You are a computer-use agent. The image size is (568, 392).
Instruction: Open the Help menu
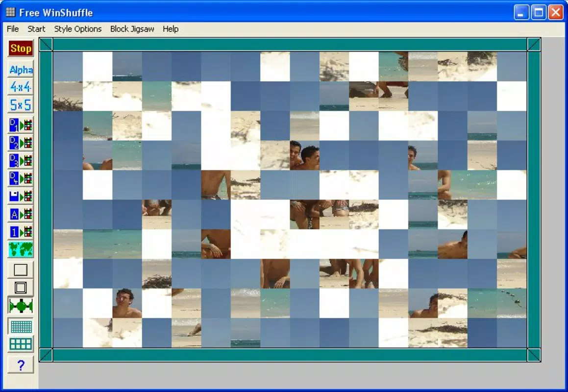[x=171, y=29]
